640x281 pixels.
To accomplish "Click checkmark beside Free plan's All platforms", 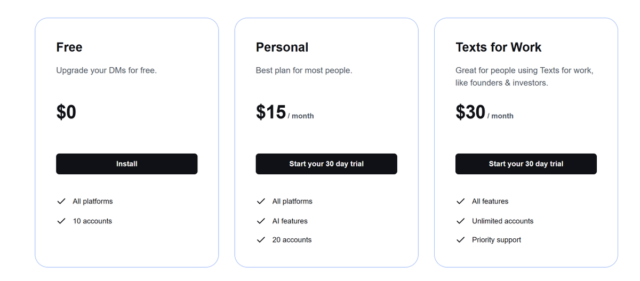I will (61, 201).
